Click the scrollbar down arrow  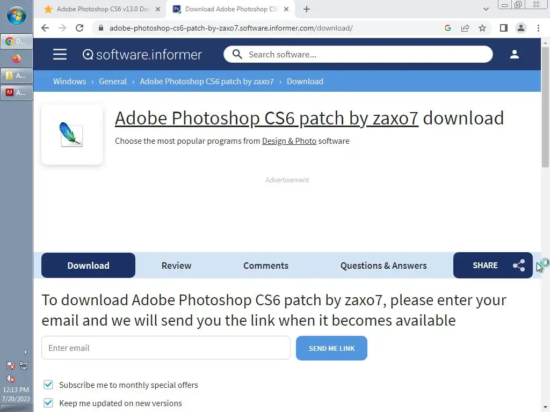[x=545, y=408]
